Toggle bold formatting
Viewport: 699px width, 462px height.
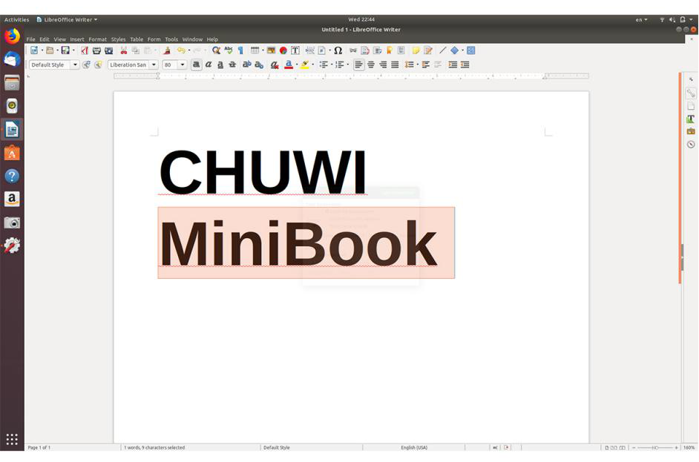(x=196, y=65)
